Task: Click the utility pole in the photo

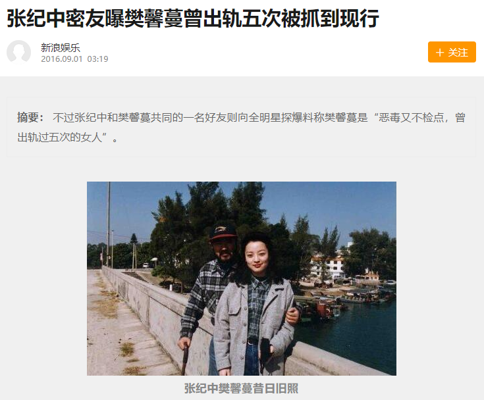Action: click(109, 224)
